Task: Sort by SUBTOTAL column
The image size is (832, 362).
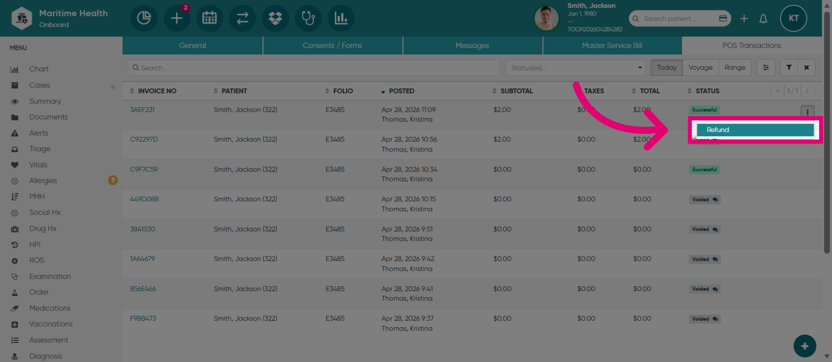Action: pos(513,91)
